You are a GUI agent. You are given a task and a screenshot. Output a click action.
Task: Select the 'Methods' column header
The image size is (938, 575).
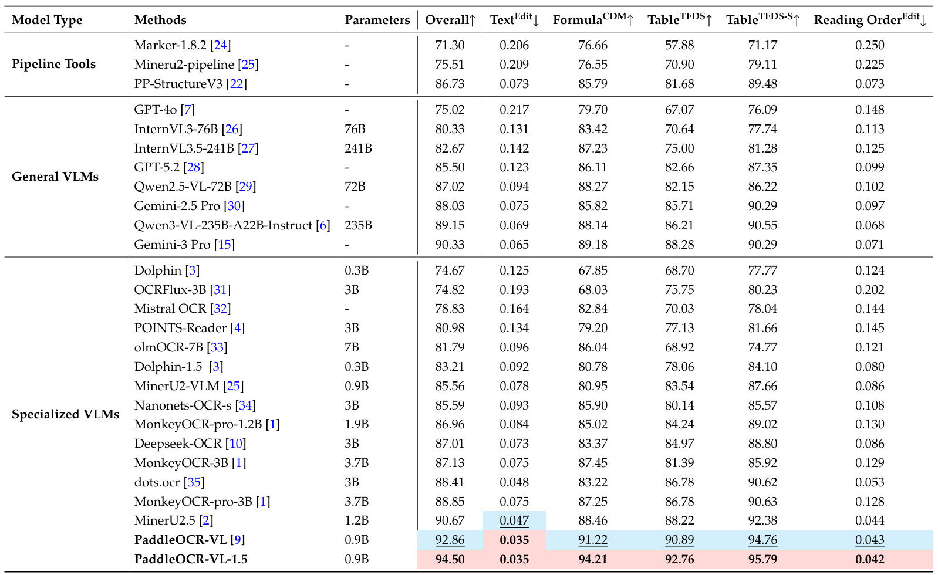(x=160, y=20)
